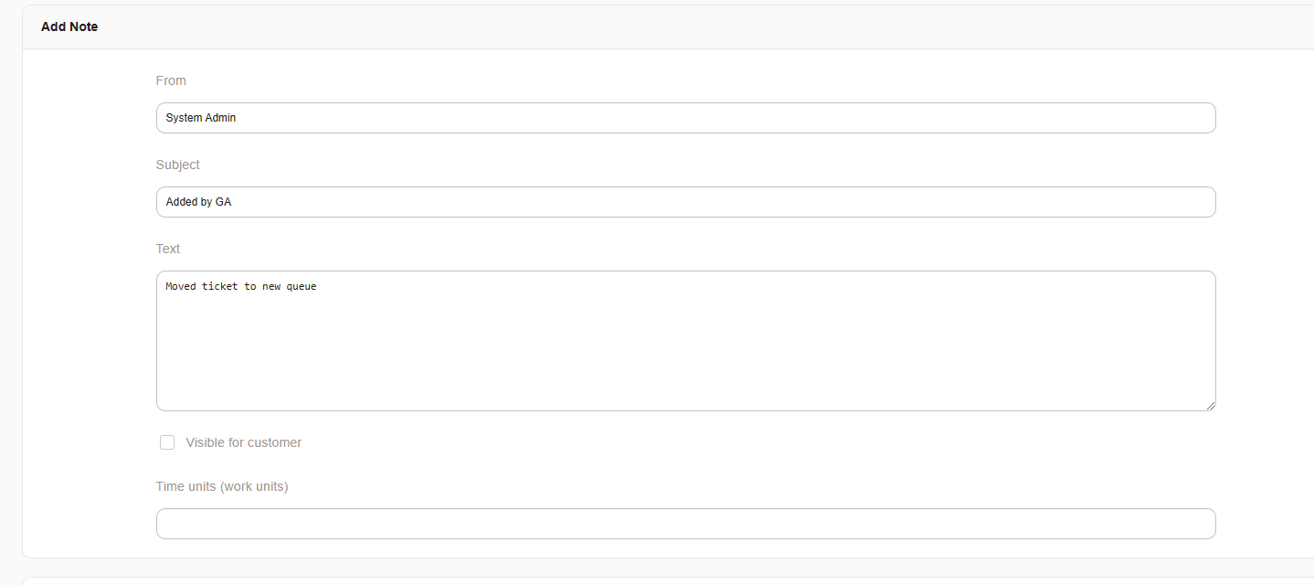Click the Added by GA subject text

[198, 202]
